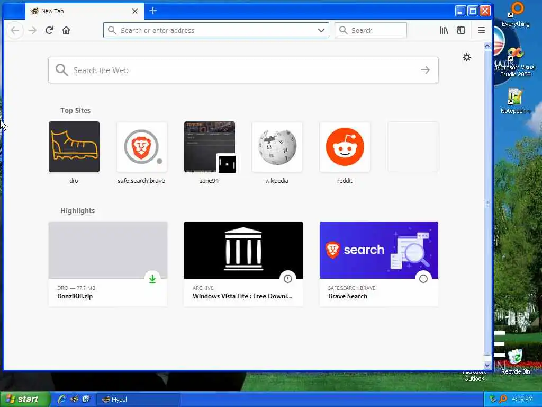Image resolution: width=542 pixels, height=407 pixels.
Task: Click the Everything search tray icon
Action: [x=503, y=400]
